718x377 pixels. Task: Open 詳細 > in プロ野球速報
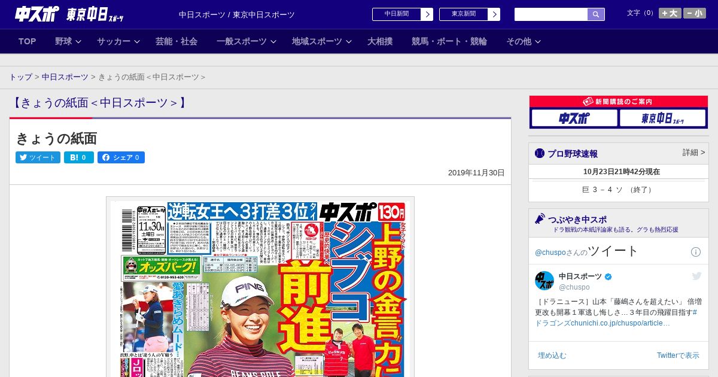point(693,153)
